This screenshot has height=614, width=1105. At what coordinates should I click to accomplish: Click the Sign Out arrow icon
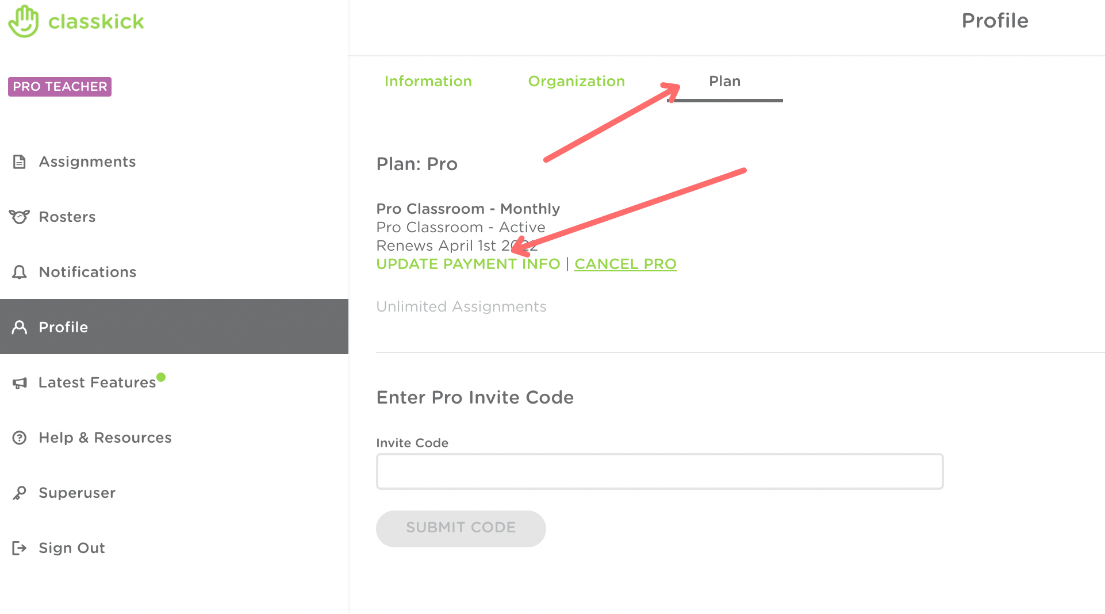click(x=20, y=548)
